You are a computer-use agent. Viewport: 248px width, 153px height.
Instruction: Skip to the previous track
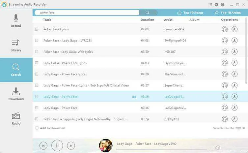pyautogui.click(x=43, y=146)
